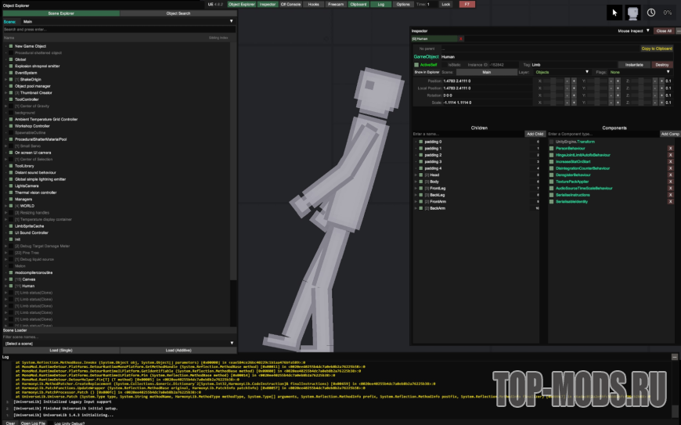681x425 pixels.
Task: Increment Position X with the plus button
Action: click(574, 81)
